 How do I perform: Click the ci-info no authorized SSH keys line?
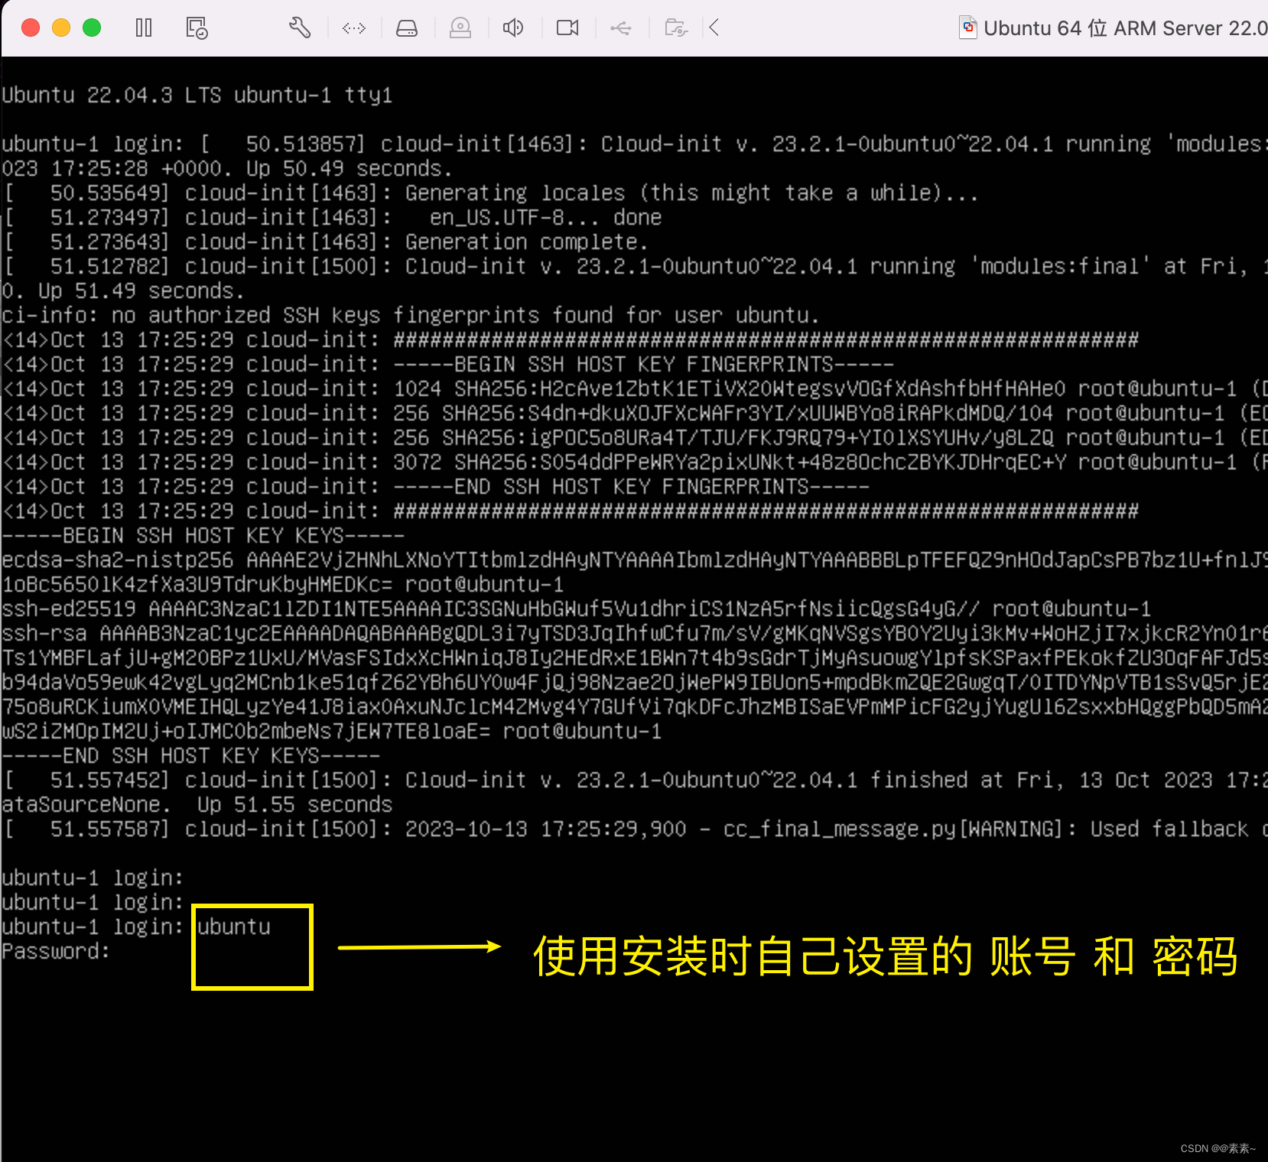[411, 316]
